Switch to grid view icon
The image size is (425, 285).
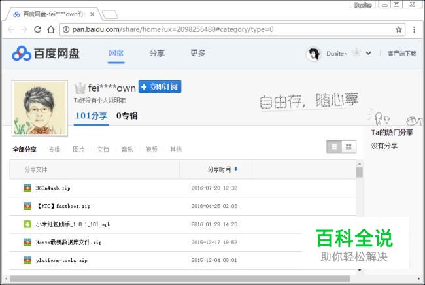click(x=348, y=147)
